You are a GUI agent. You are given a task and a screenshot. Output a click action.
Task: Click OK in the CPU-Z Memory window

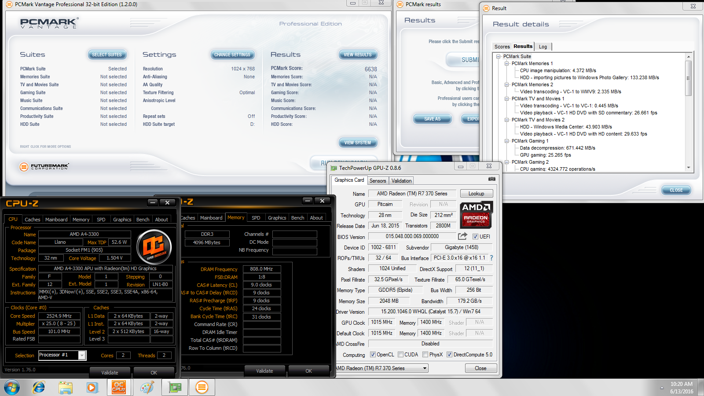pos(309,370)
